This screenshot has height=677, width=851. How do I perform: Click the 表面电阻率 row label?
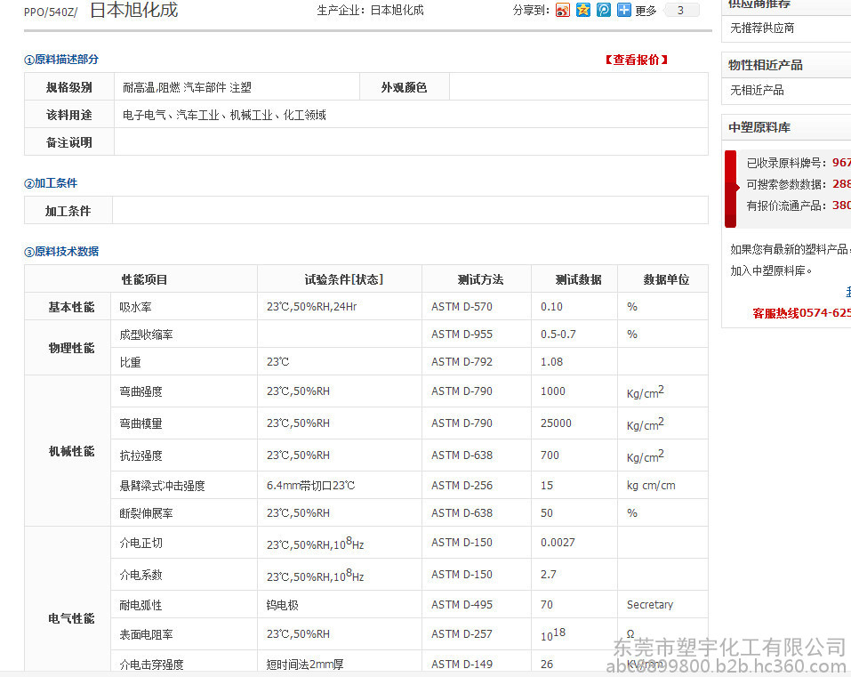click(146, 634)
